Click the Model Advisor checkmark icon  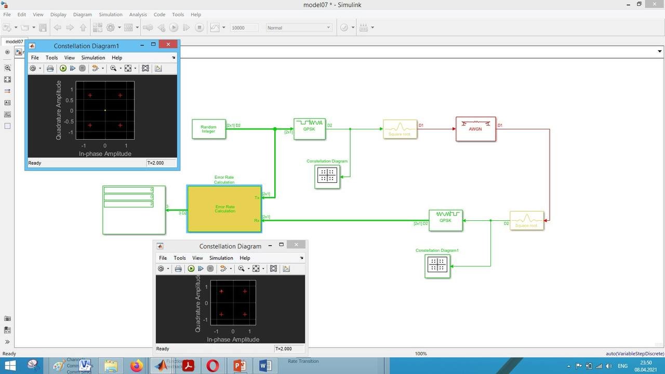coord(344,28)
